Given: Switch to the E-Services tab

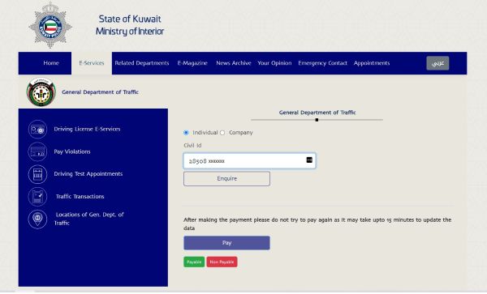Looking at the screenshot, I should click(x=92, y=63).
